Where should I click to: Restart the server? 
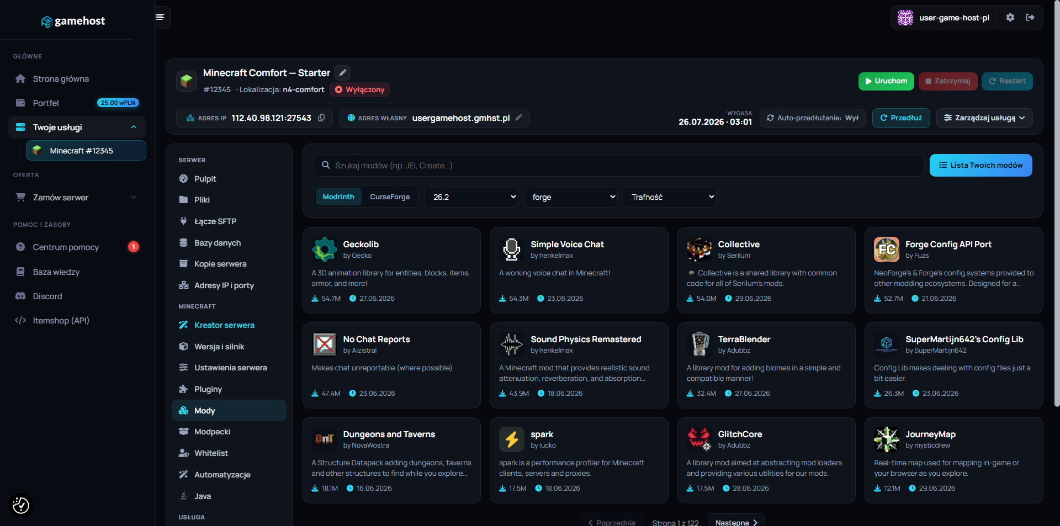coord(1007,81)
